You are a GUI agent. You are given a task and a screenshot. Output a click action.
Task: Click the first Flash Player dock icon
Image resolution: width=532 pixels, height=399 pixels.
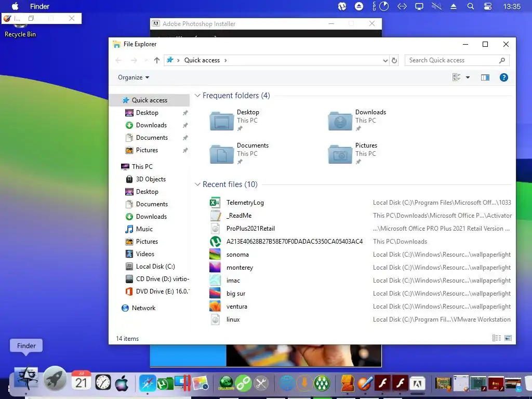click(x=383, y=383)
